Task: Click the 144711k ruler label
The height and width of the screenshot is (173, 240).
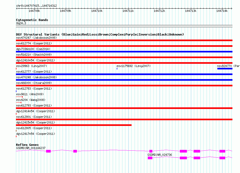Action: tap(128, 11)
